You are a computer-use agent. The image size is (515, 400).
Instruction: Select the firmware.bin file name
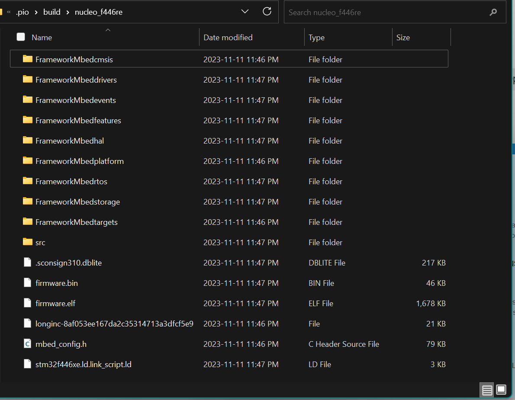coord(57,283)
